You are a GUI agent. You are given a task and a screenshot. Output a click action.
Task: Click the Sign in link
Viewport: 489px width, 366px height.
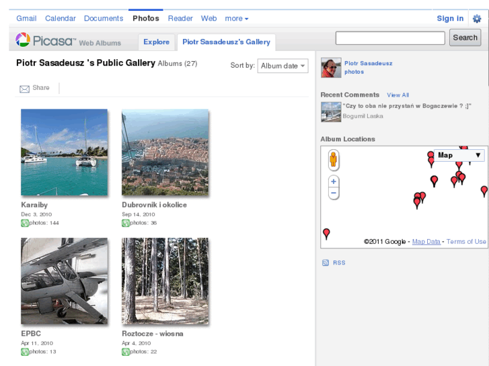(x=450, y=19)
